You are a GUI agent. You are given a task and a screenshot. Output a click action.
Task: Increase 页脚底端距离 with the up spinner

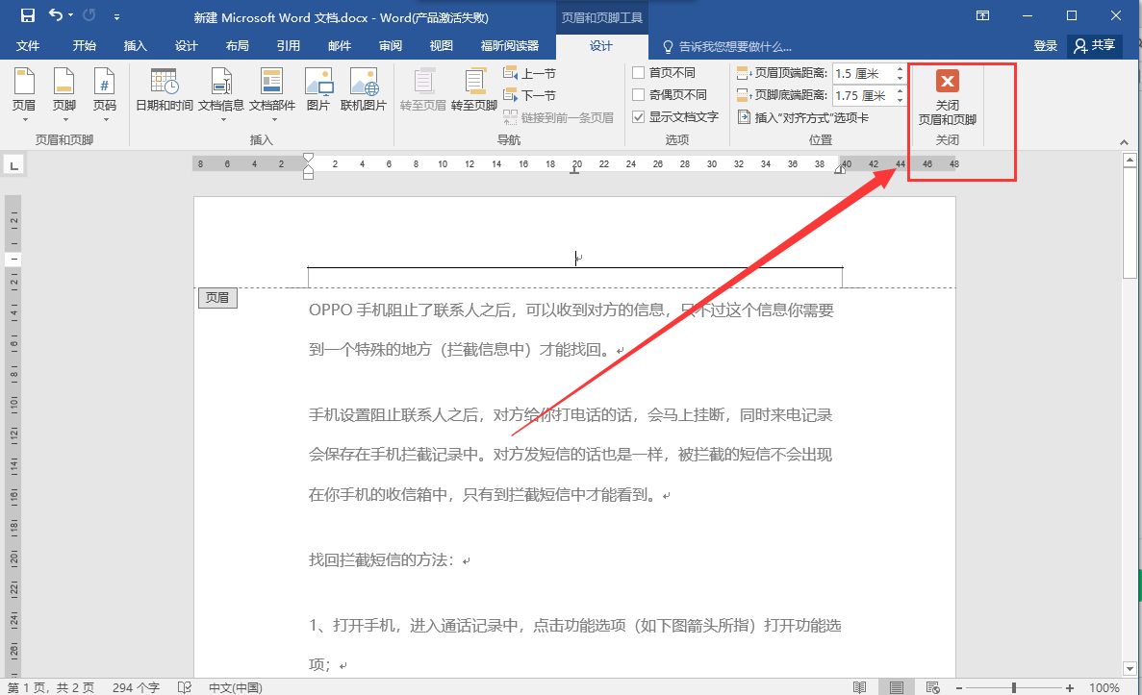pyautogui.click(x=901, y=91)
